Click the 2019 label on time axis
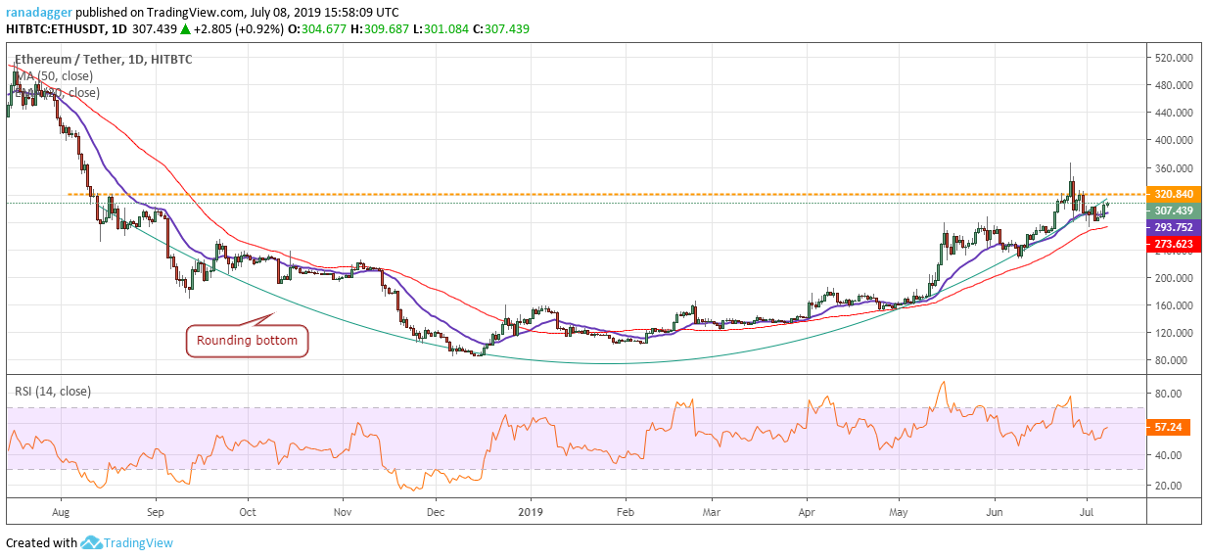The width and height of the screenshot is (1208, 560). (x=530, y=511)
